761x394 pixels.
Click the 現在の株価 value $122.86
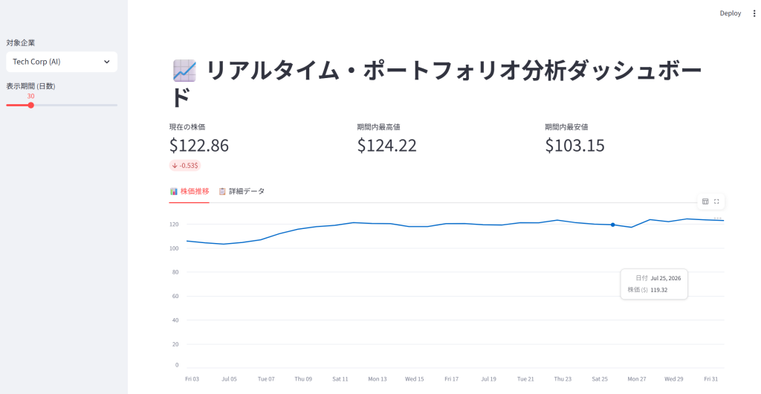pos(199,145)
